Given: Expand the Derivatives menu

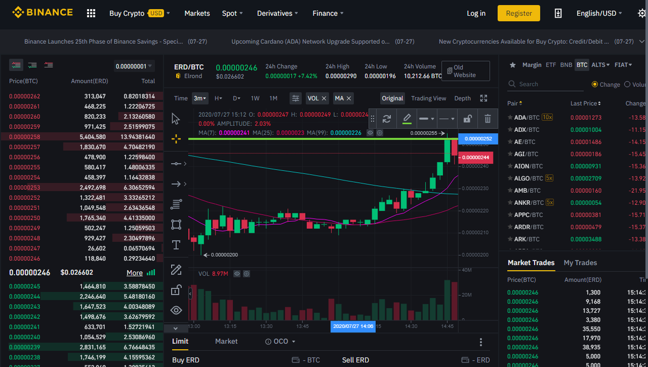Looking at the screenshot, I should [x=278, y=13].
